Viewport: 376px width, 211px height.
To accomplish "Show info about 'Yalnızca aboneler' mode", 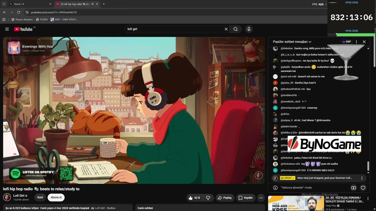I will point(275,188).
